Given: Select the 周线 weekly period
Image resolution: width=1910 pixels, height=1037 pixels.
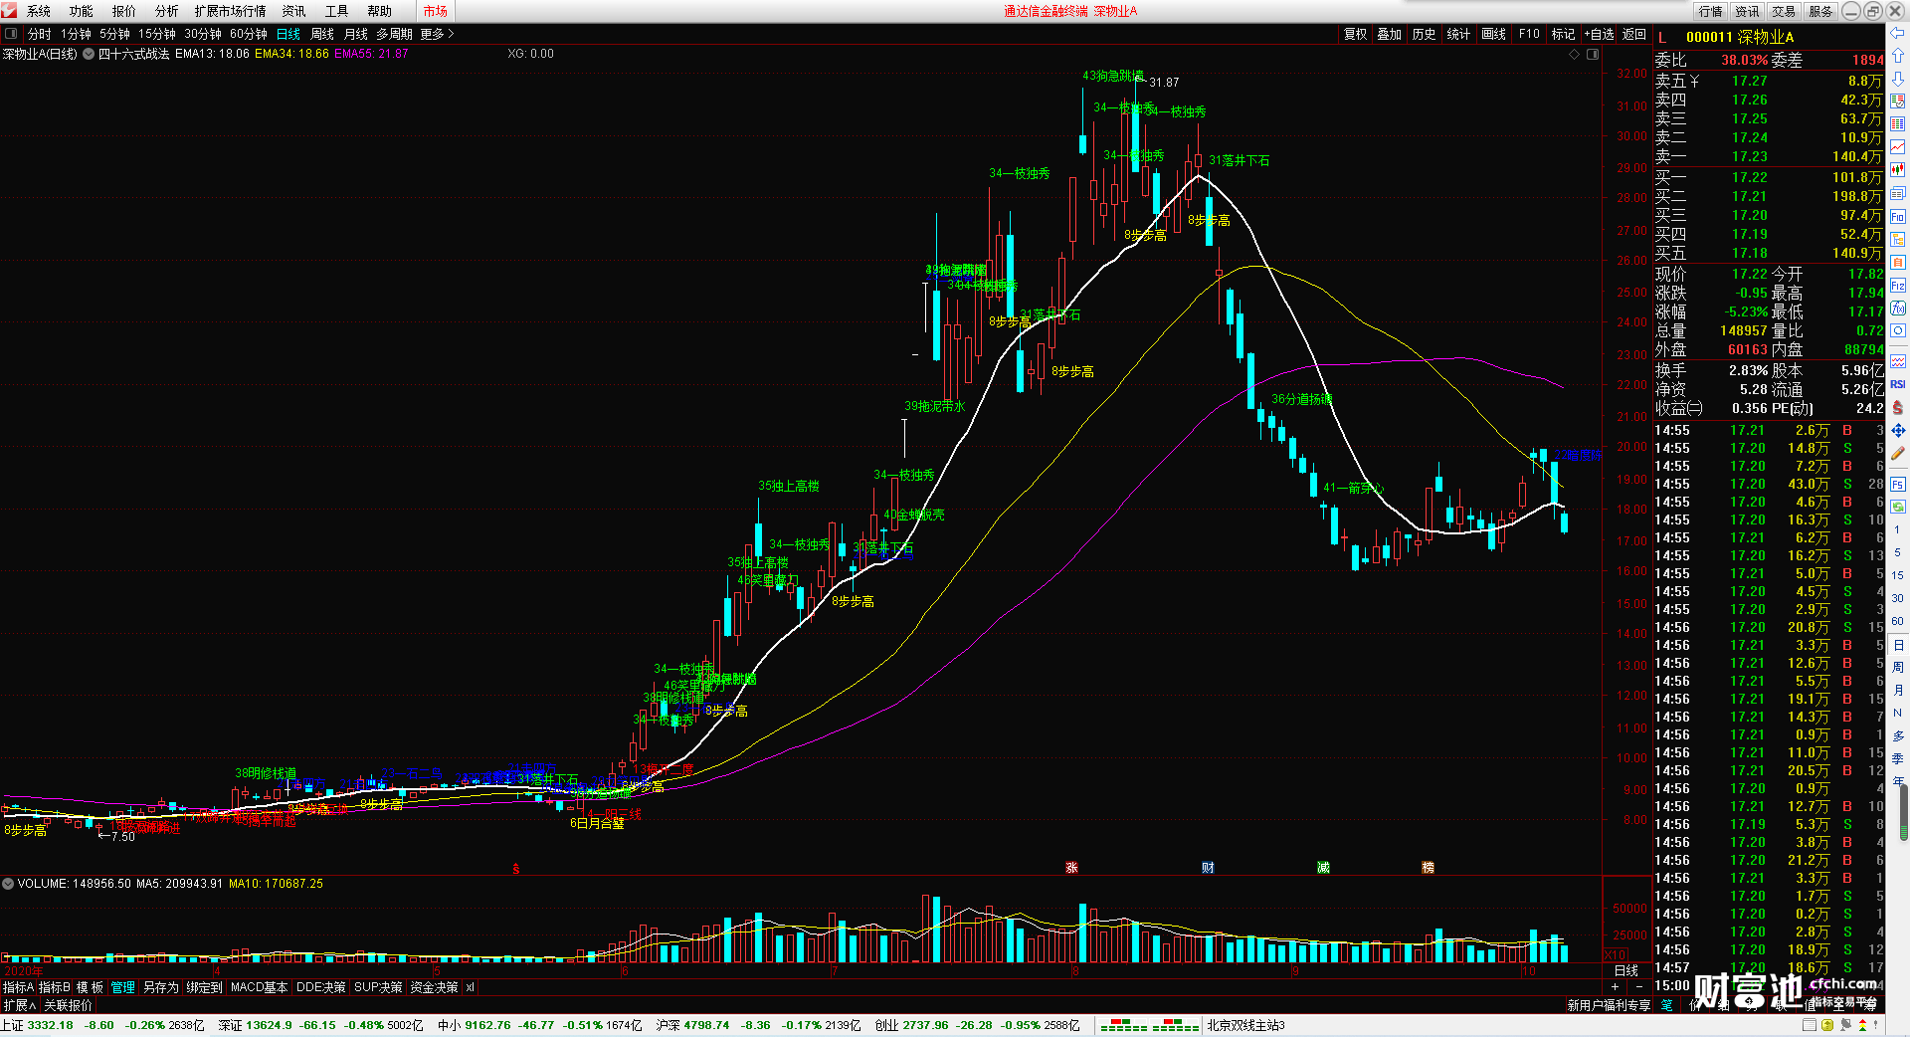Looking at the screenshot, I should [x=322, y=34].
